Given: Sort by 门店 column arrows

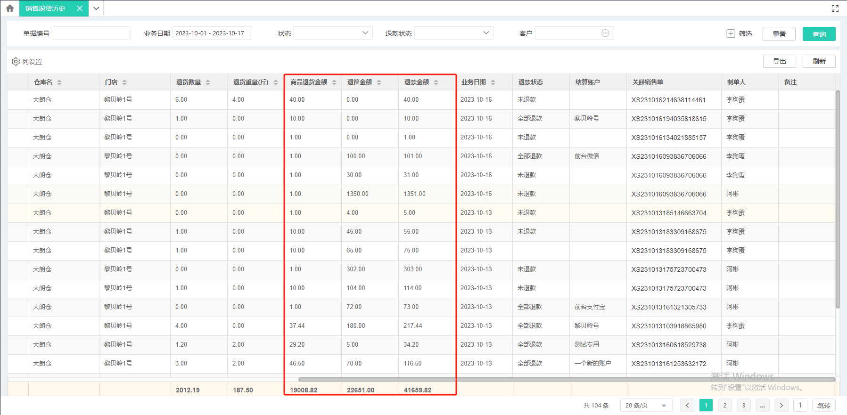Looking at the screenshot, I should pos(124,82).
